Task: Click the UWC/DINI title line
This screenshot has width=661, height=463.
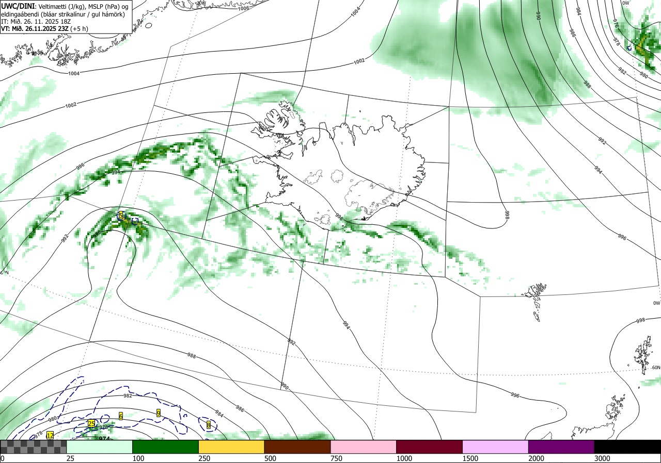Action: (x=65, y=6)
